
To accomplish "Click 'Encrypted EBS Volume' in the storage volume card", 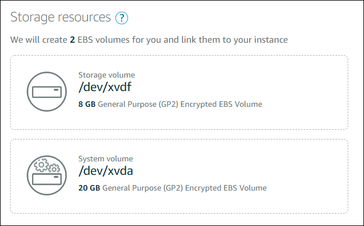I will (x=222, y=104).
